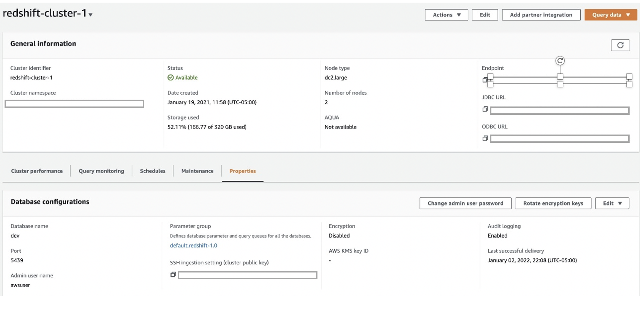Screen dimensions: 641x310
Task: Open the default.redshift-1.0 parameter group link
Action: [x=194, y=246]
